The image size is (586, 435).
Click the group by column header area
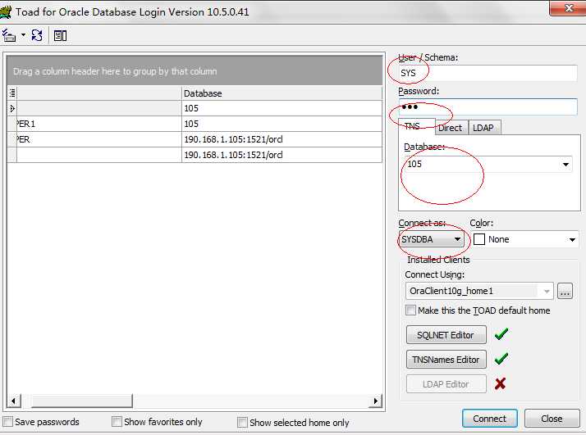(x=195, y=70)
